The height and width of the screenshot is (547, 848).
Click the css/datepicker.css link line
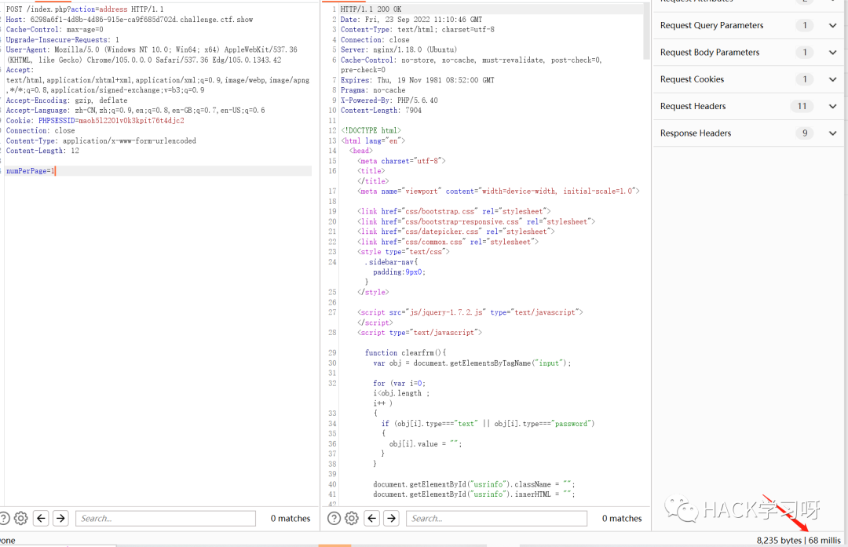[x=456, y=232]
